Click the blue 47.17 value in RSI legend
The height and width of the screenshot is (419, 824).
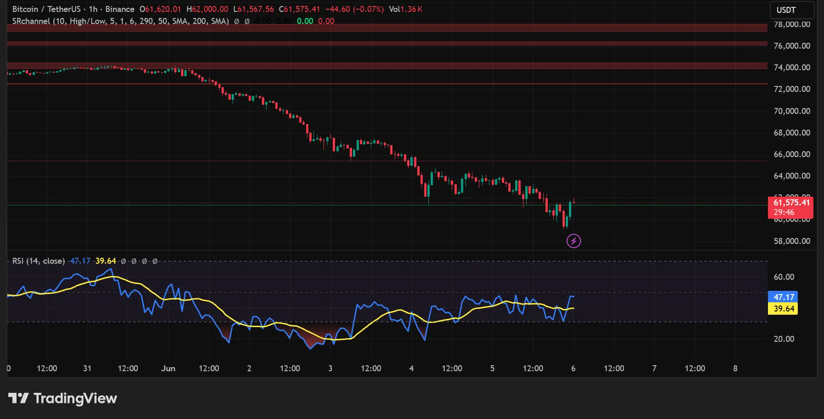[80, 261]
